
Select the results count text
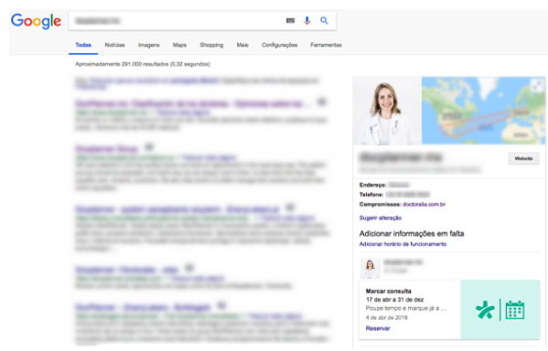pyautogui.click(x=143, y=64)
